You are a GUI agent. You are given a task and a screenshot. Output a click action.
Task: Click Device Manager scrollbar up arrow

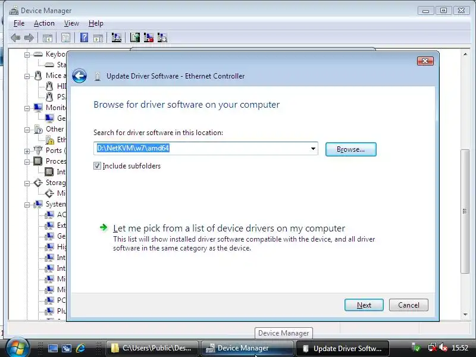coord(465,54)
